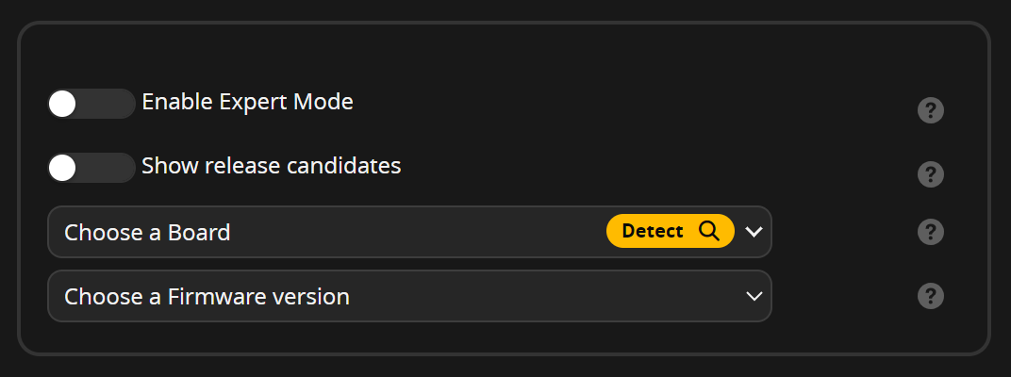Image resolution: width=1011 pixels, height=377 pixels.
Task: Click the 'Show release candidates' label text
Action: coord(272,166)
